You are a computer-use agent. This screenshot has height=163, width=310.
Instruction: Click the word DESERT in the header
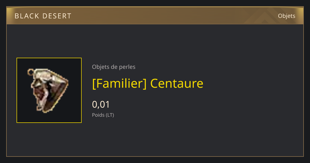[x=57, y=16]
